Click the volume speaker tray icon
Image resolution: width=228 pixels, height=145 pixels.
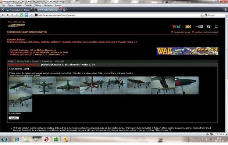pyautogui.click(x=207, y=139)
